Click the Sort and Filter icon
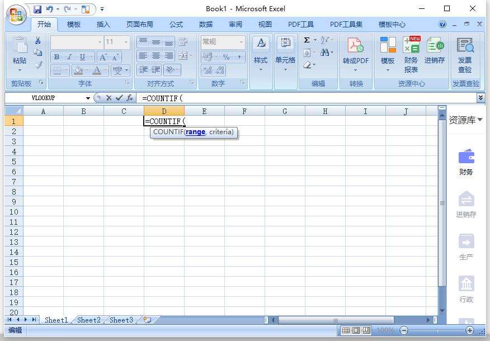 [x=324, y=40]
